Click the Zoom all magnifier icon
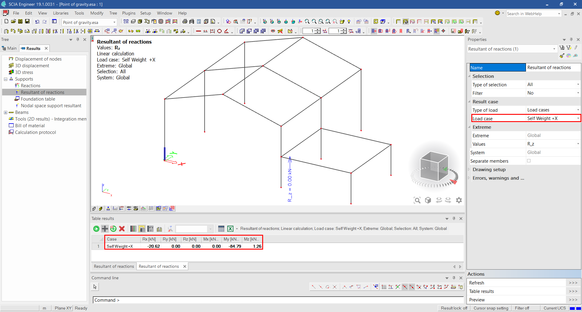 coord(328,22)
